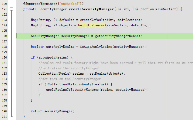
Task: Click line number 133 in gutter
Action: click(x=5, y=74)
